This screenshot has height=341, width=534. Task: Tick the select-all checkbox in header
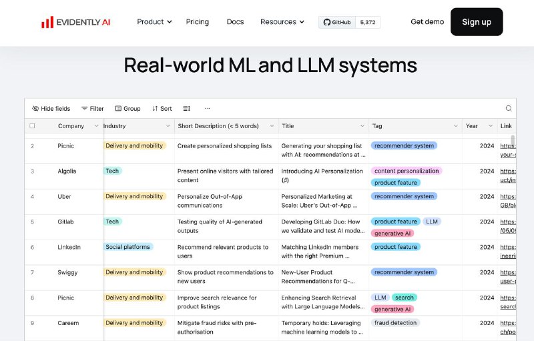32,126
